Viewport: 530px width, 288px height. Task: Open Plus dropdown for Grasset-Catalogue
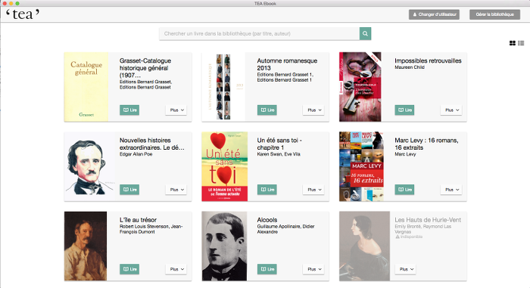point(176,110)
